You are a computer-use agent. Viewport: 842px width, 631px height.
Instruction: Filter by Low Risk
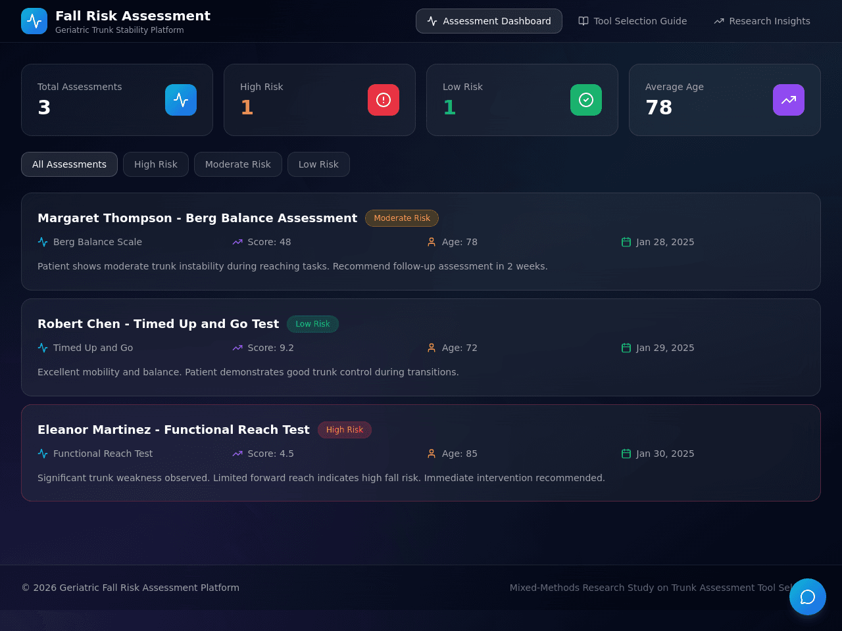click(318, 164)
